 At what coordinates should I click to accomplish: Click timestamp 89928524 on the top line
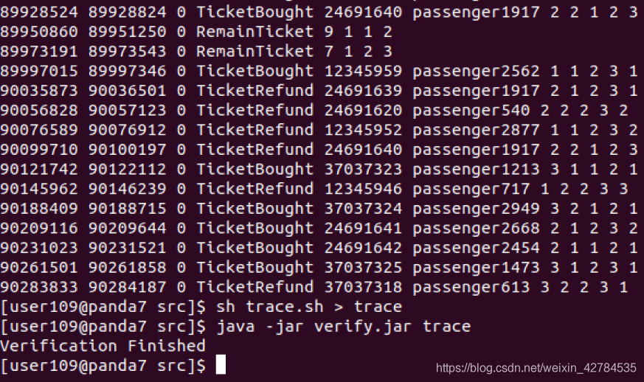pos(39,12)
